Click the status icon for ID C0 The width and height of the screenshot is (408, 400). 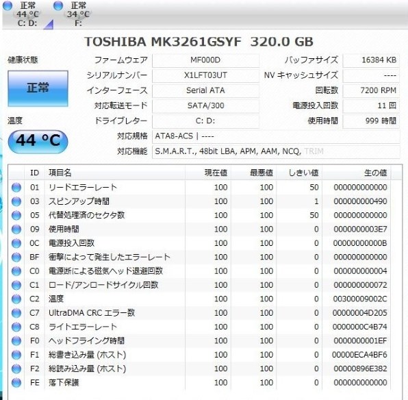16,271
